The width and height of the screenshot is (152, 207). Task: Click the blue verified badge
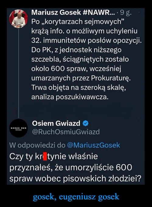click(85, 123)
